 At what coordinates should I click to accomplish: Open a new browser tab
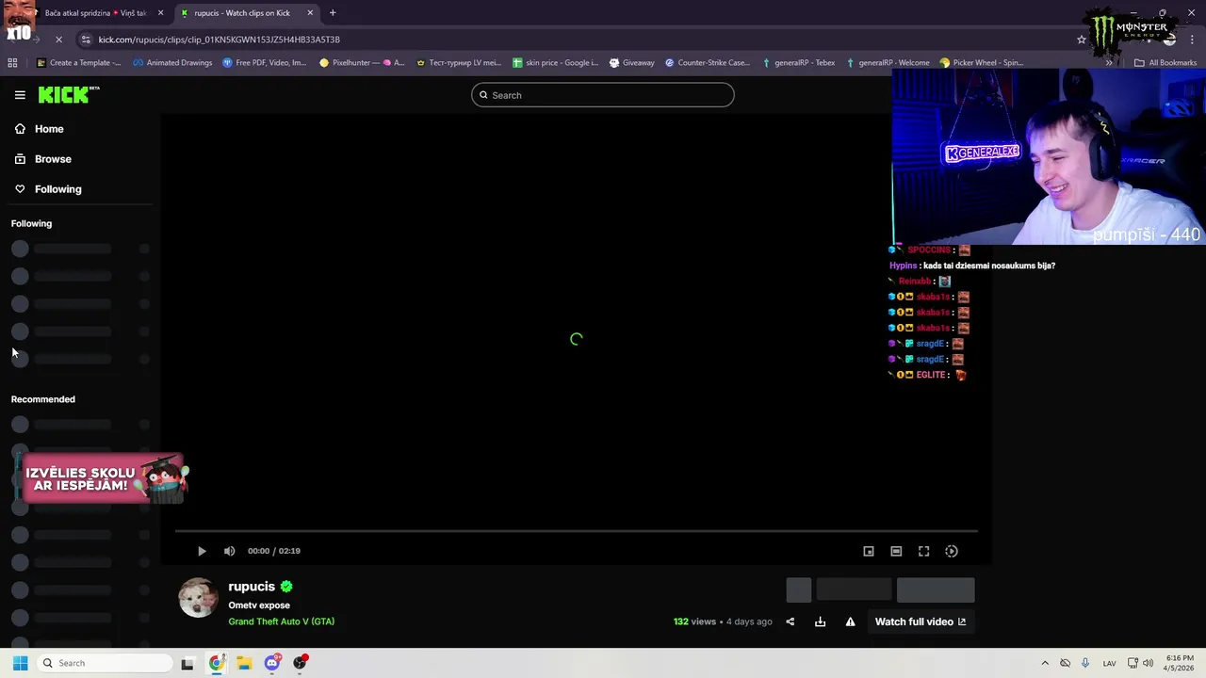[x=333, y=13]
